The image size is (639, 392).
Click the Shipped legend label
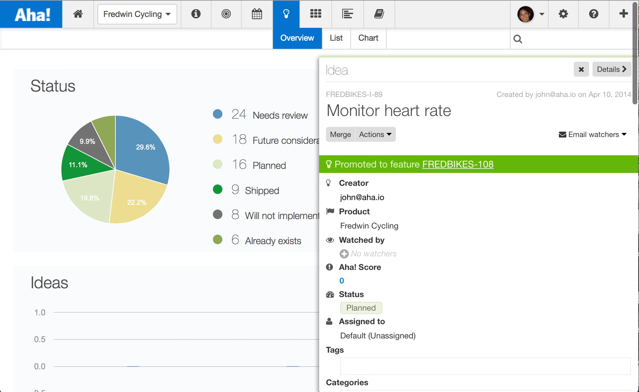click(x=262, y=191)
